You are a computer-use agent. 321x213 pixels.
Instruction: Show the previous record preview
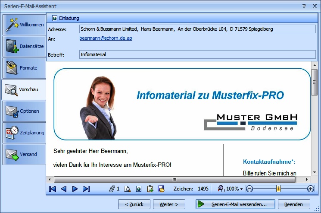coord(64,188)
